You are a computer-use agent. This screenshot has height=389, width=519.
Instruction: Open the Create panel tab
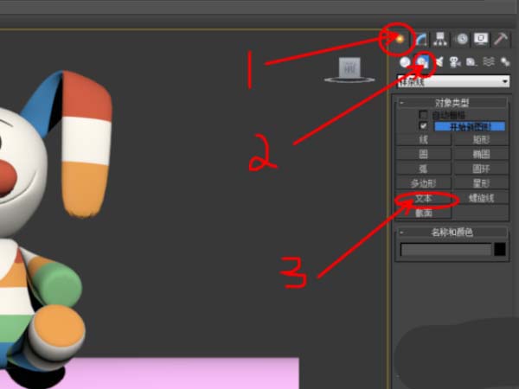point(400,39)
